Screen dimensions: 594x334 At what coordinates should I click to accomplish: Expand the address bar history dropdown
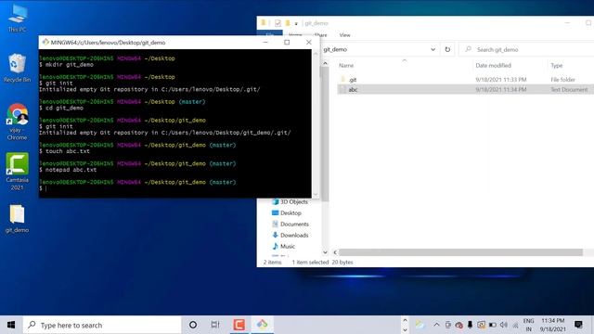coord(433,49)
